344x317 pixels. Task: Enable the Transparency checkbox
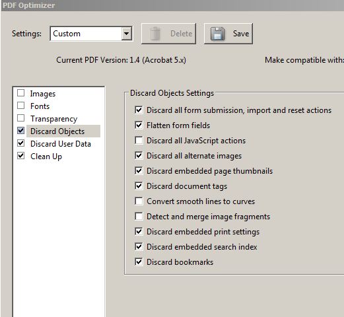click(20, 118)
